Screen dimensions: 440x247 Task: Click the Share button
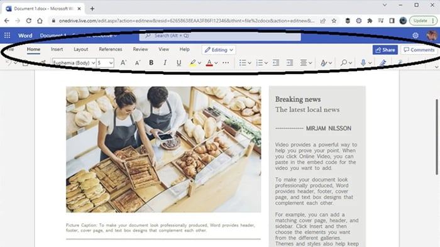tap(385, 50)
